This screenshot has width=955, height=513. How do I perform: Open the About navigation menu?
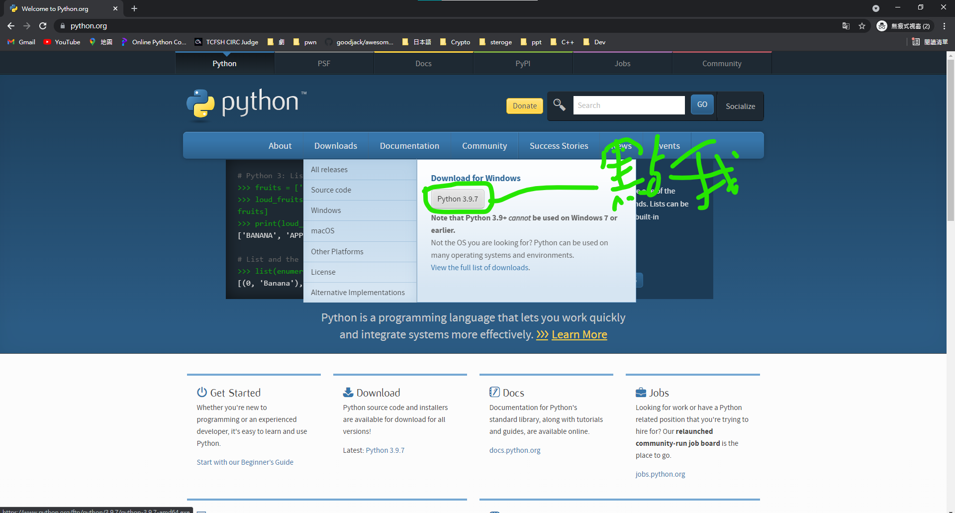280,146
